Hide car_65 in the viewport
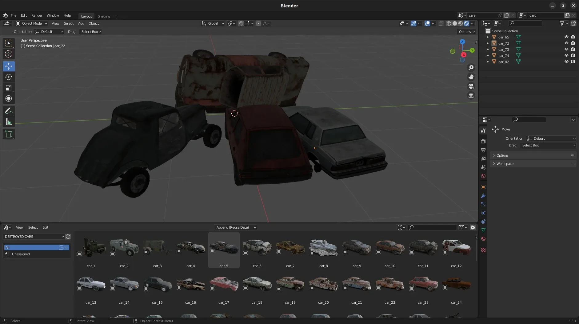 pyautogui.click(x=566, y=37)
